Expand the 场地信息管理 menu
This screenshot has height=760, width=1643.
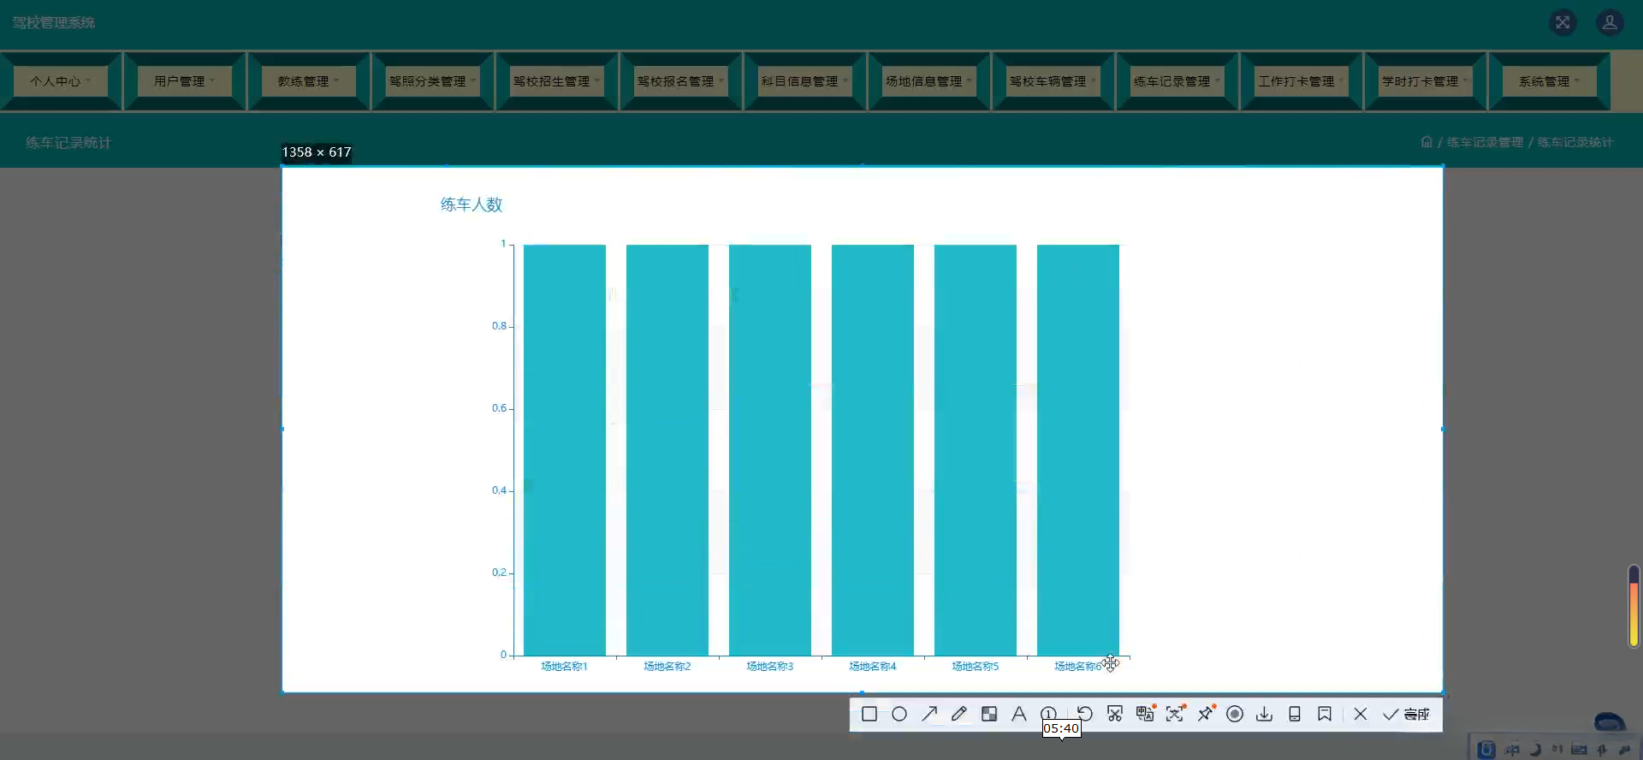(x=929, y=81)
